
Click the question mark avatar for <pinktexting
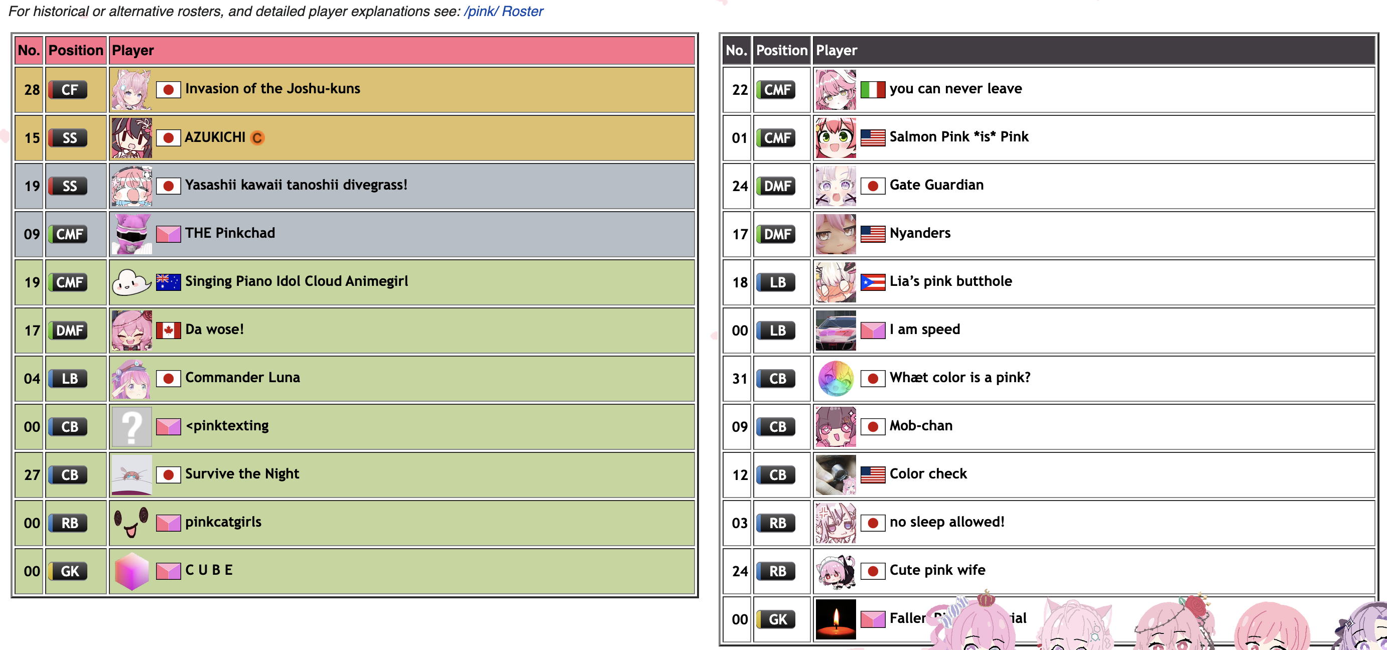tap(131, 427)
